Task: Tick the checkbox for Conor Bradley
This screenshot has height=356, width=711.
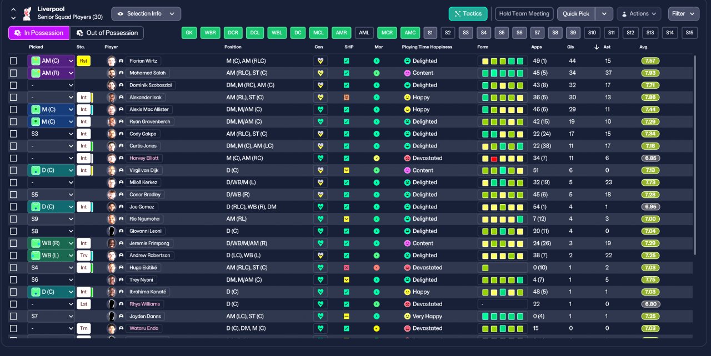Action: [13, 195]
